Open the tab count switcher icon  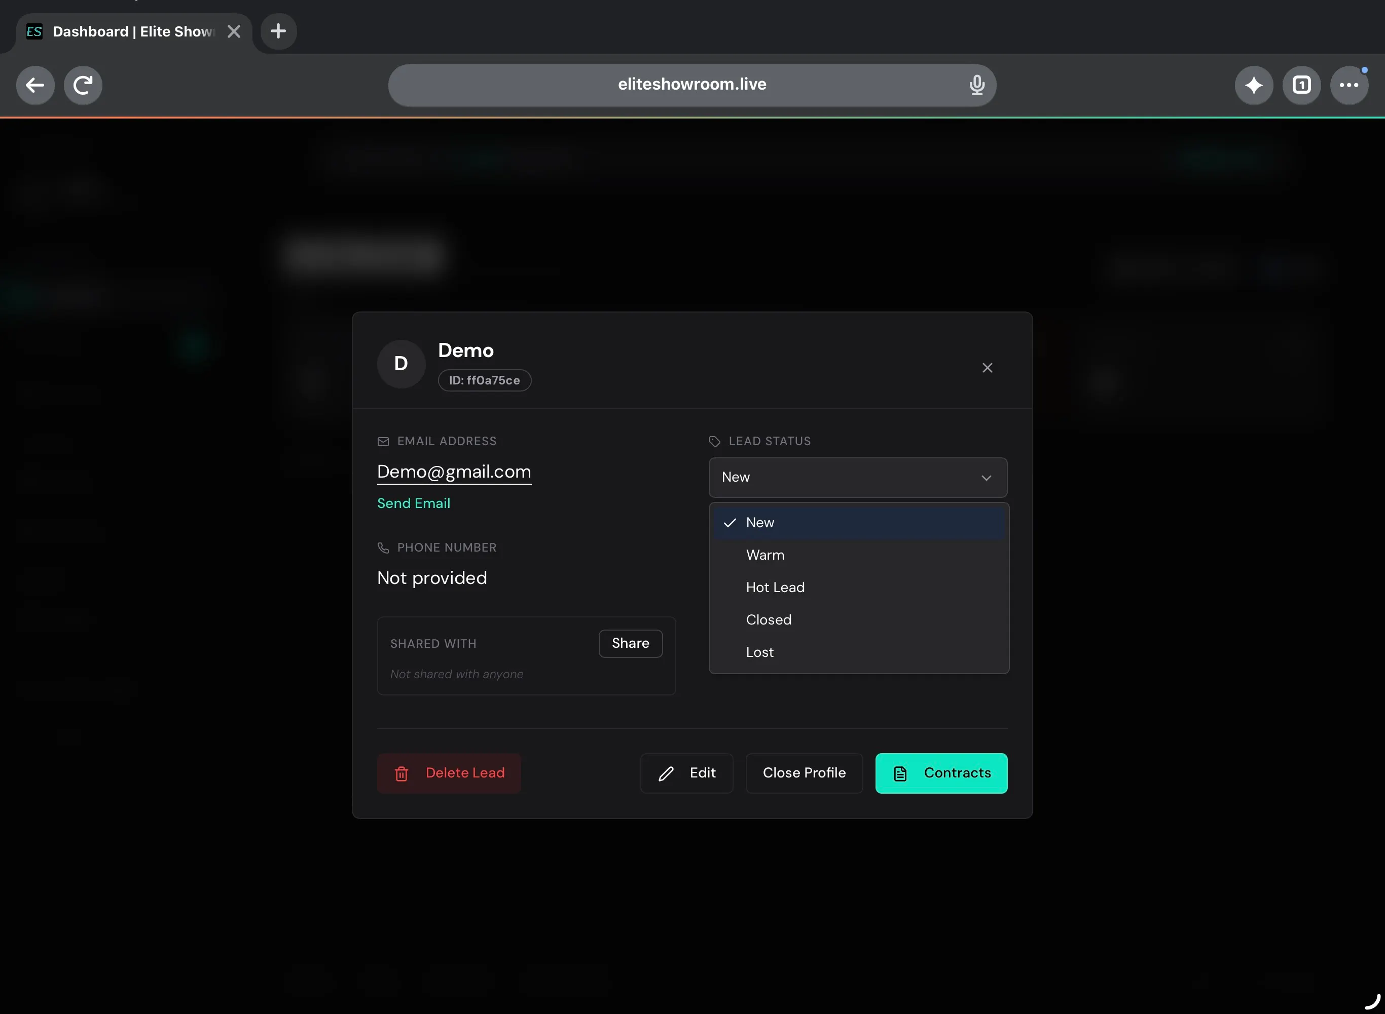[x=1301, y=85]
